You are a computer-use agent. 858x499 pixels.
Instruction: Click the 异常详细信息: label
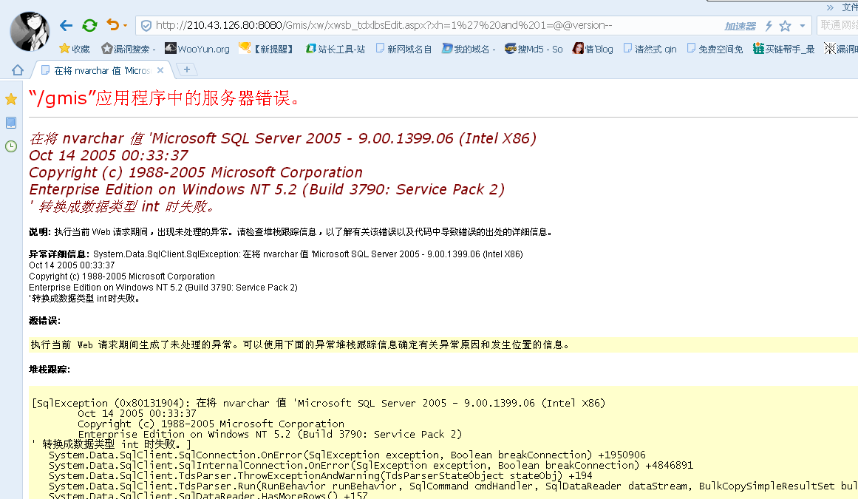(59, 254)
